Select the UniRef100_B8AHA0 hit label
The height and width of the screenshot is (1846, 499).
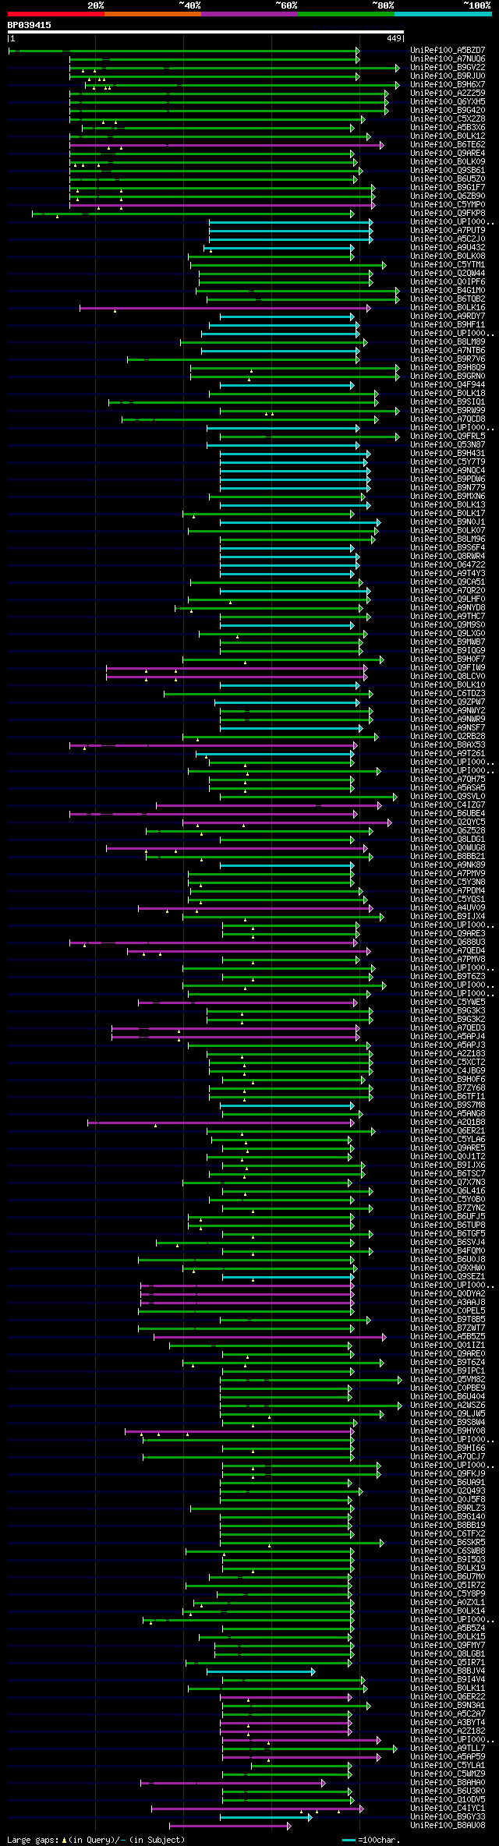pyautogui.click(x=448, y=1782)
